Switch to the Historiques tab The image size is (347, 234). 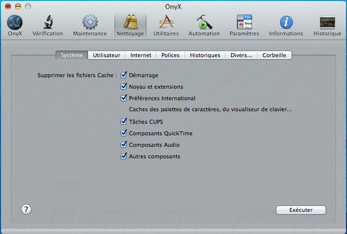(x=205, y=55)
